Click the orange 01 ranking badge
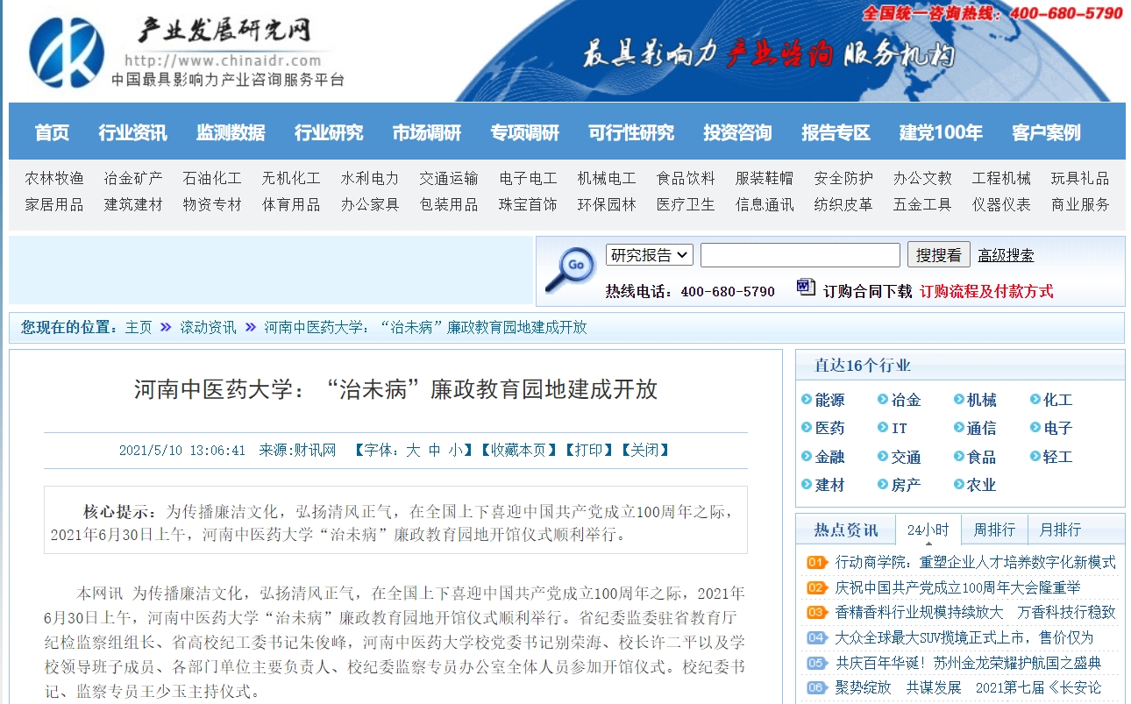The height and width of the screenshot is (704, 1131). 816,562
